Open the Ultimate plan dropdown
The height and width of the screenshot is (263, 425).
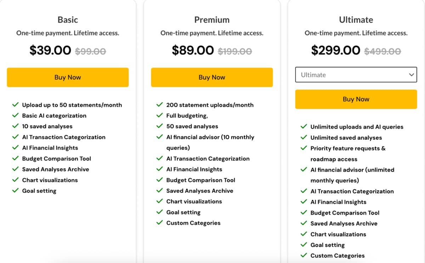356,75
